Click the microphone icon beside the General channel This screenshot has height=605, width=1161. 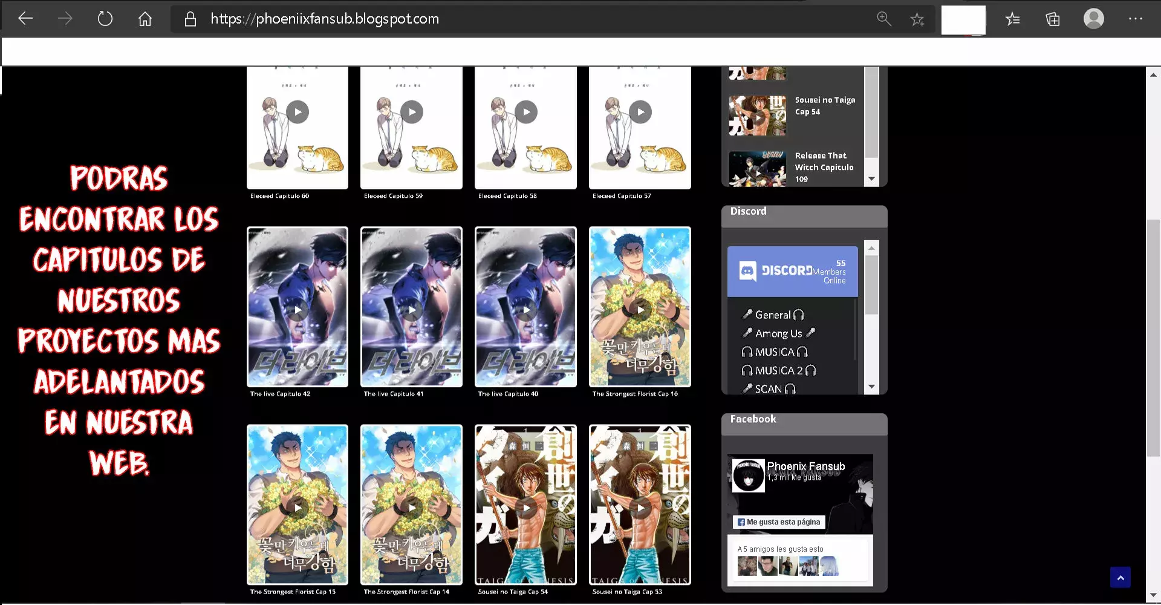point(748,314)
